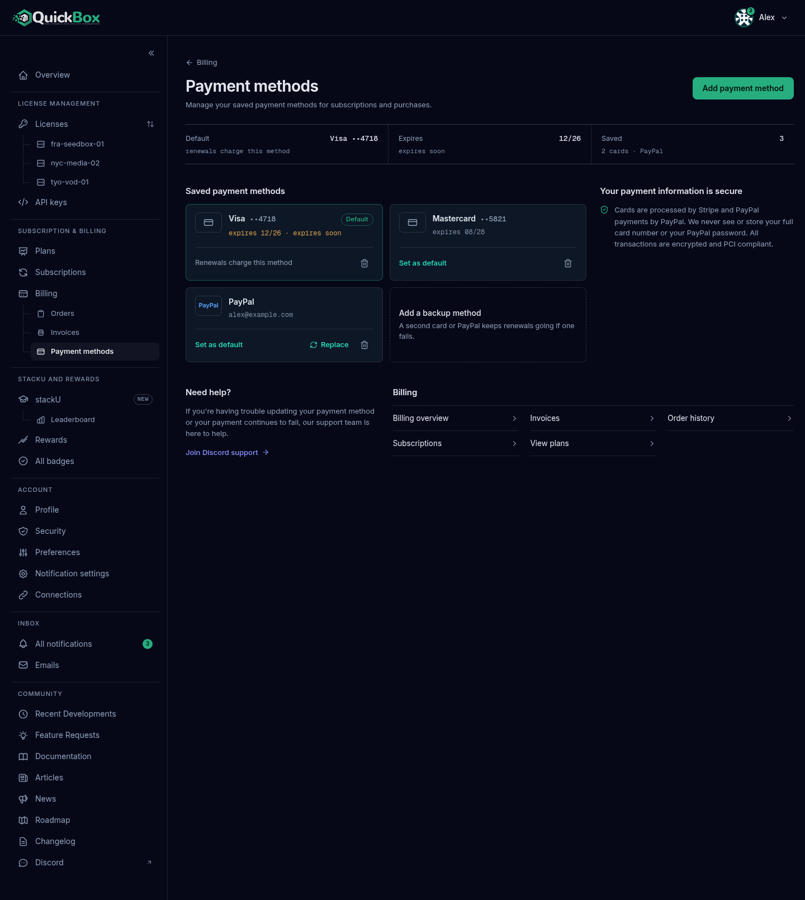This screenshot has height=900, width=805.
Task: Click the Subscriptions refresh icon in sidebar
Action: tap(23, 272)
